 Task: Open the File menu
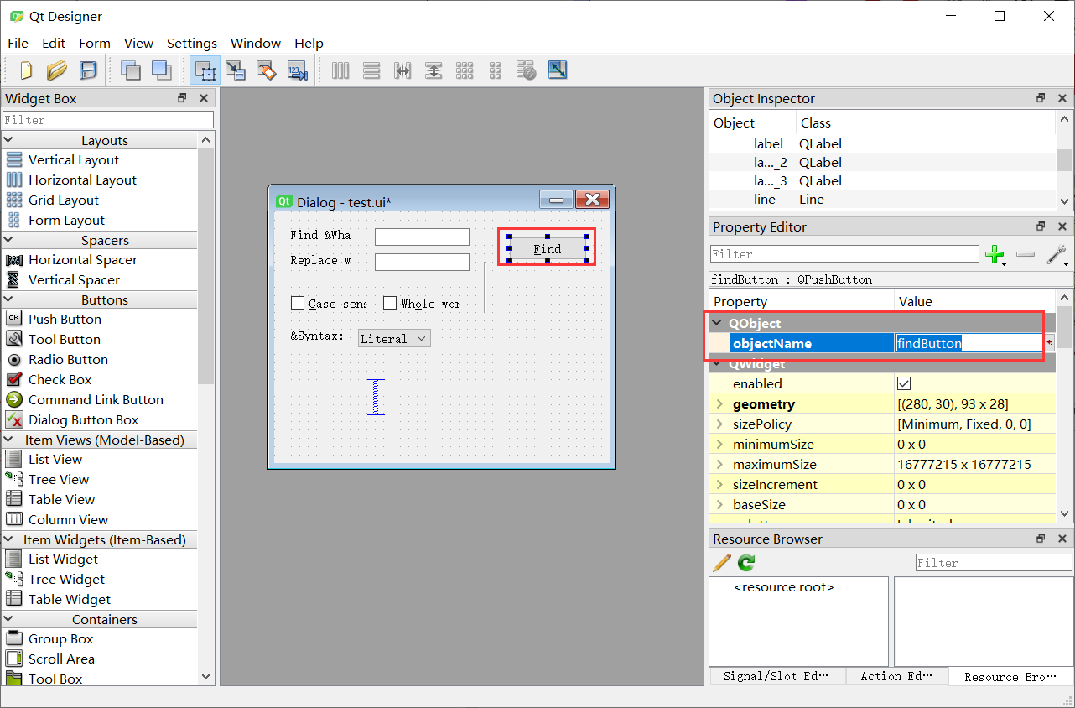tap(18, 43)
